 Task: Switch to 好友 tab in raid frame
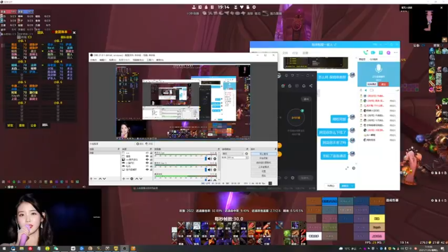coord(10,125)
